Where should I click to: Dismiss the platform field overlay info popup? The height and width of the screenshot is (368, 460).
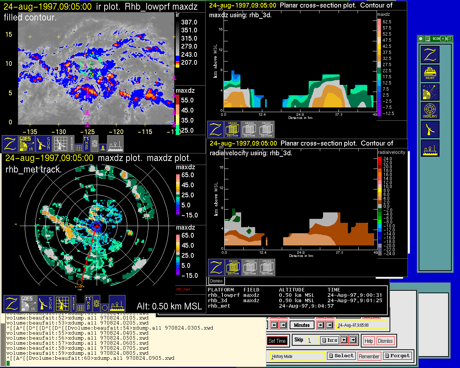[216, 281]
